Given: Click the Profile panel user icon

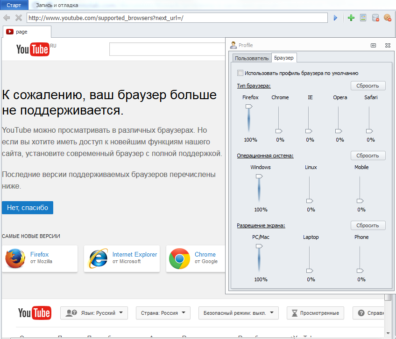Looking at the screenshot, I should coord(233,45).
